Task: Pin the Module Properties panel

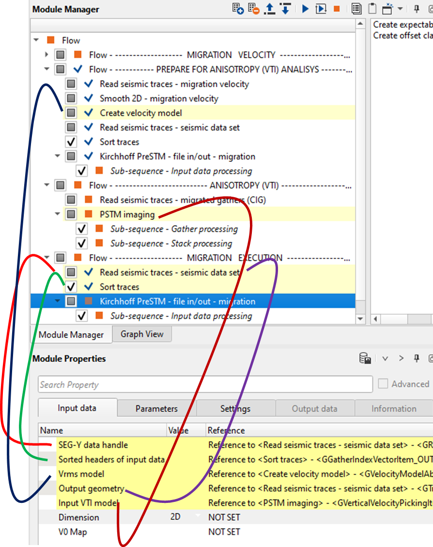Action: pyautogui.click(x=417, y=358)
